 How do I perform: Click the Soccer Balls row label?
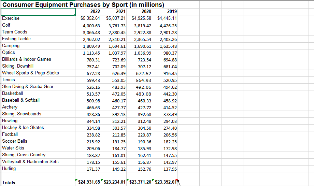click(15, 141)
